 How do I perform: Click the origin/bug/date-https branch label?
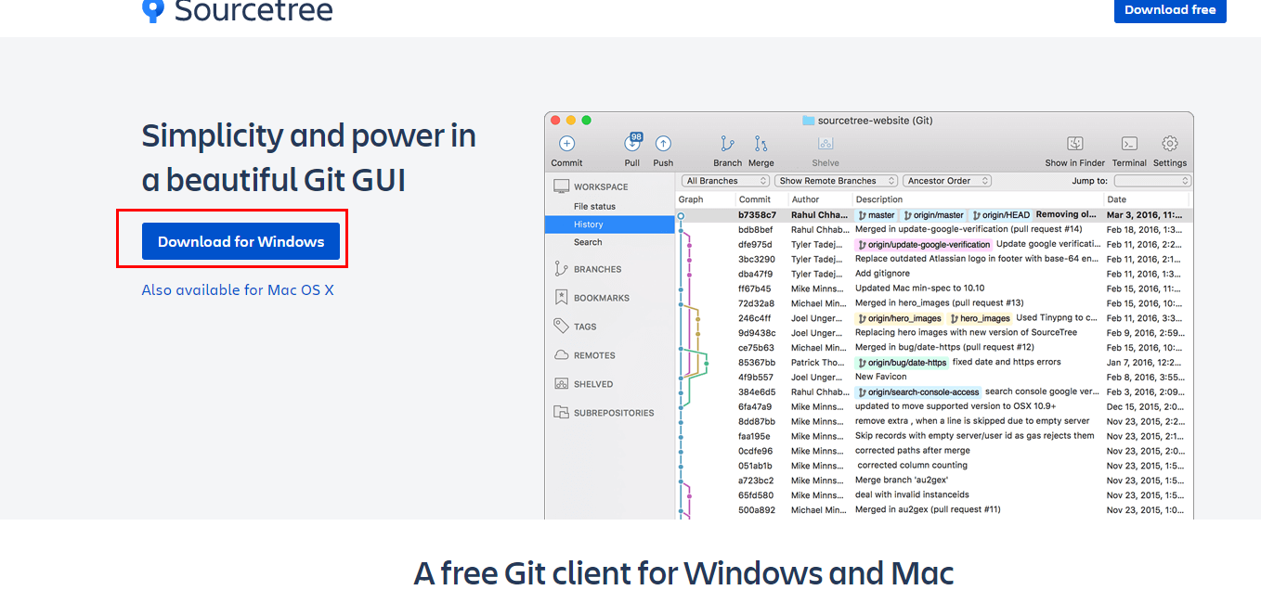tap(902, 363)
